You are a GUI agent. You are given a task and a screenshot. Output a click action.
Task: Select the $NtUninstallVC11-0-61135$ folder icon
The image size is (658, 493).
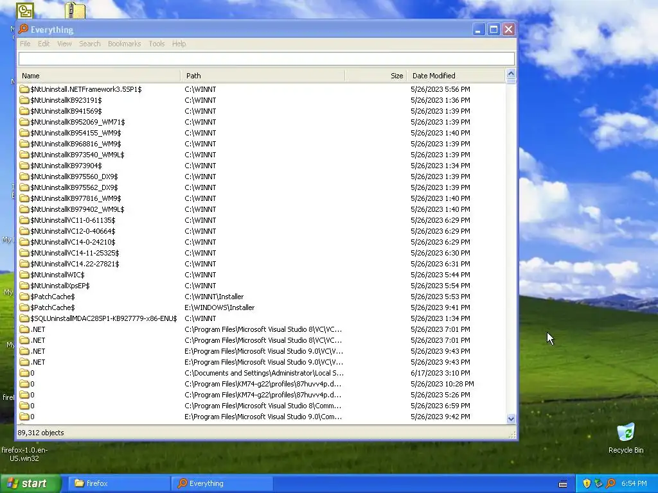24,220
